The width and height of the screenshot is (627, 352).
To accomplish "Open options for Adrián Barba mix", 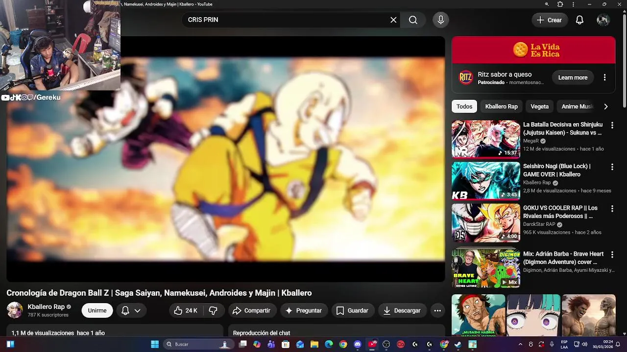I will click(612, 255).
